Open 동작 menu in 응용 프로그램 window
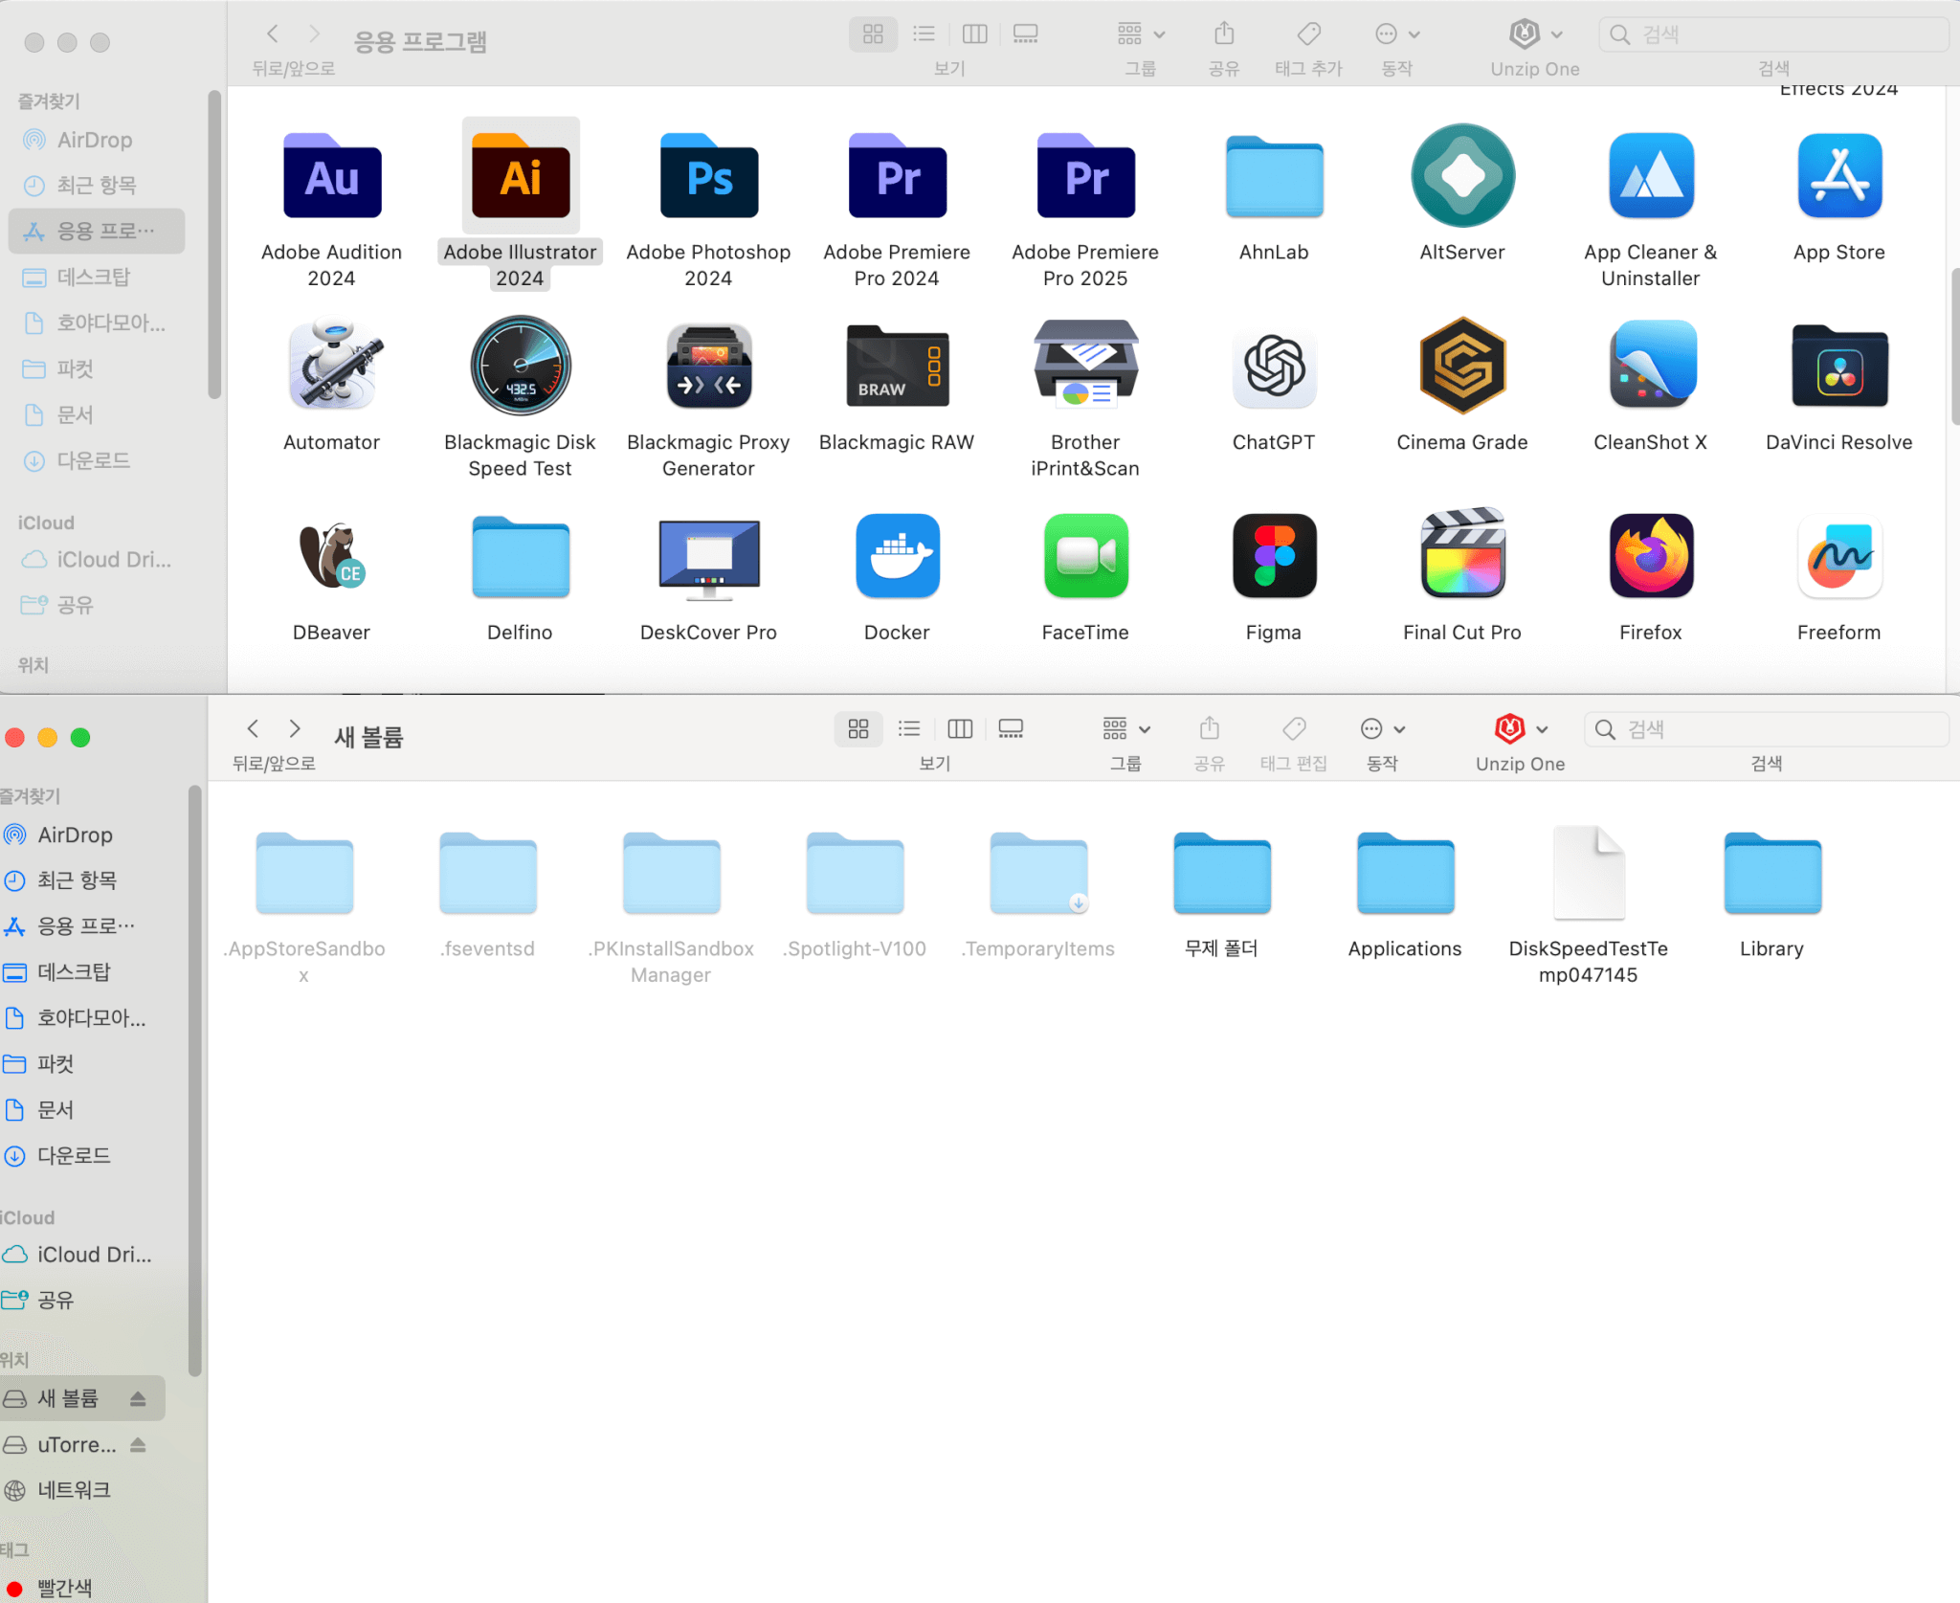1960x1603 pixels. coord(1397,34)
